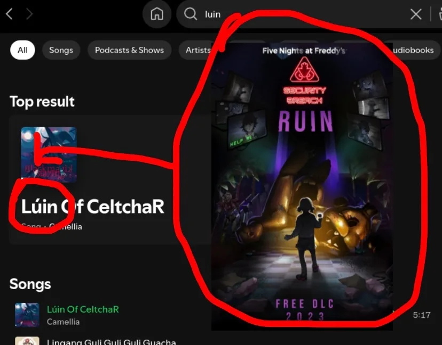The width and height of the screenshot is (442, 345).
Task: Open the browse icon beside the search bar
Action: 439,14
